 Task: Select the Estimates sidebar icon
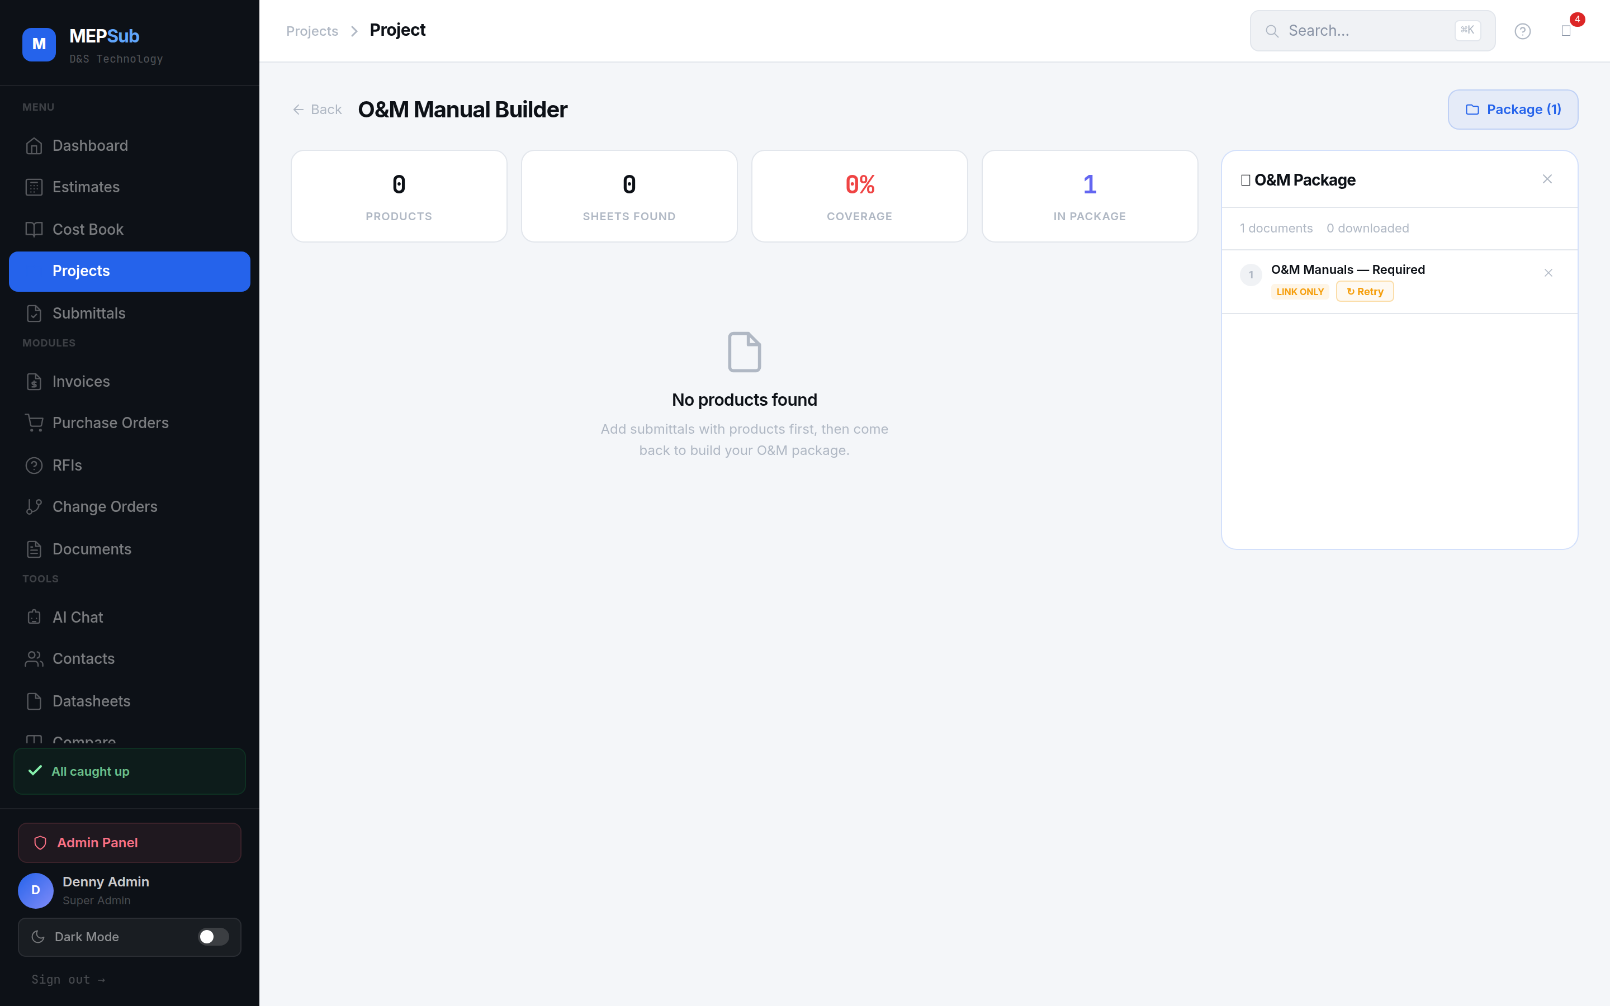click(x=35, y=187)
